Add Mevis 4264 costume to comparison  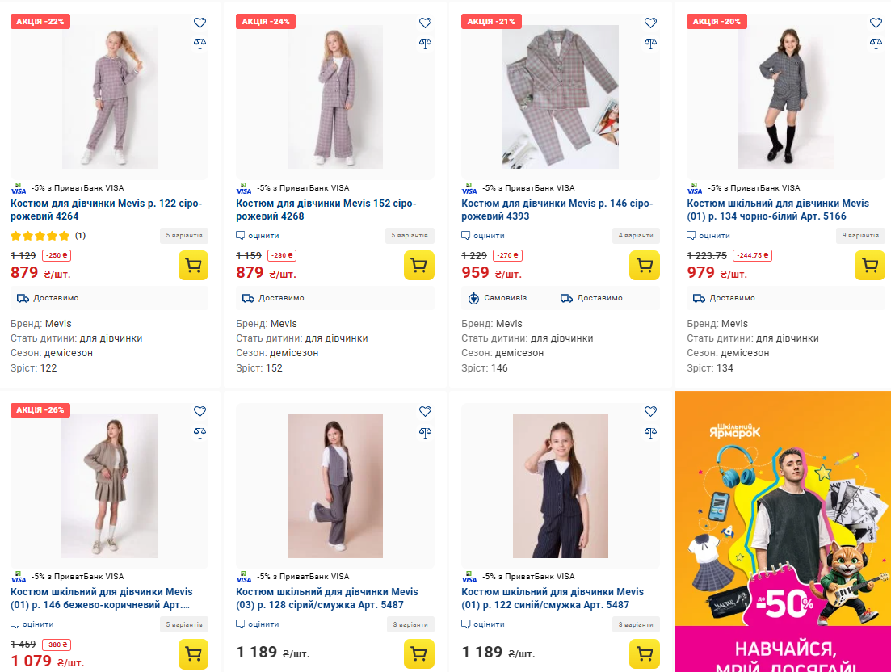pos(200,43)
